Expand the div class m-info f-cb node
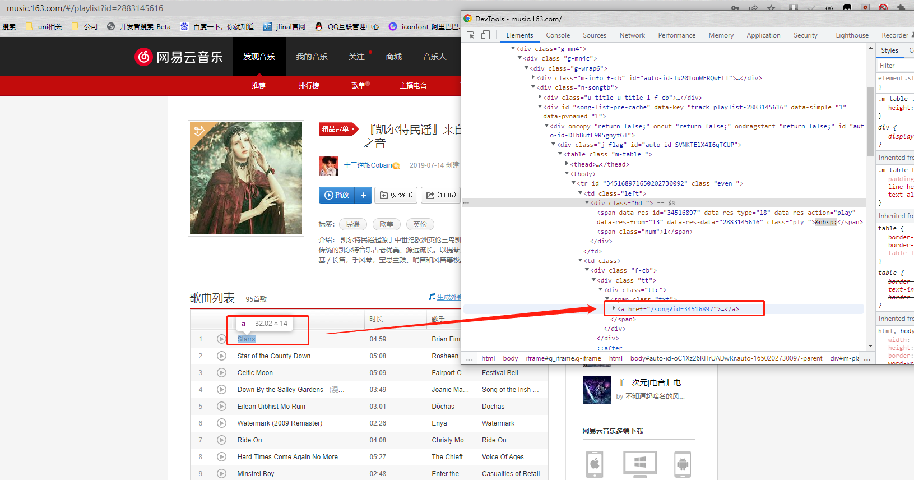 [x=533, y=78]
